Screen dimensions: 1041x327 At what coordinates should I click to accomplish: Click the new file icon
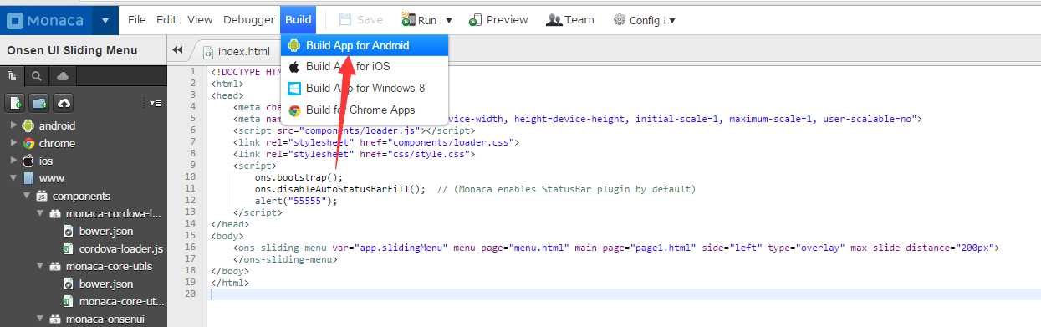(16, 102)
